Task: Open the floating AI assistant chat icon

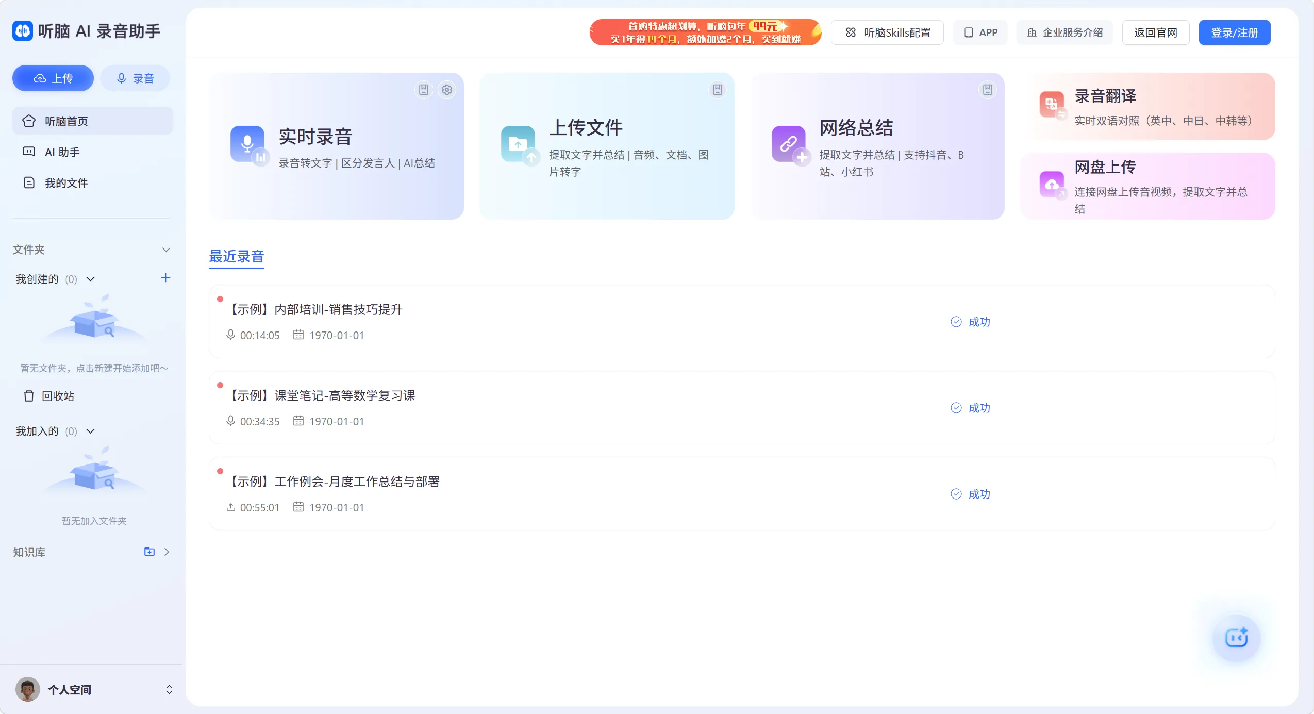Action: [x=1236, y=638]
